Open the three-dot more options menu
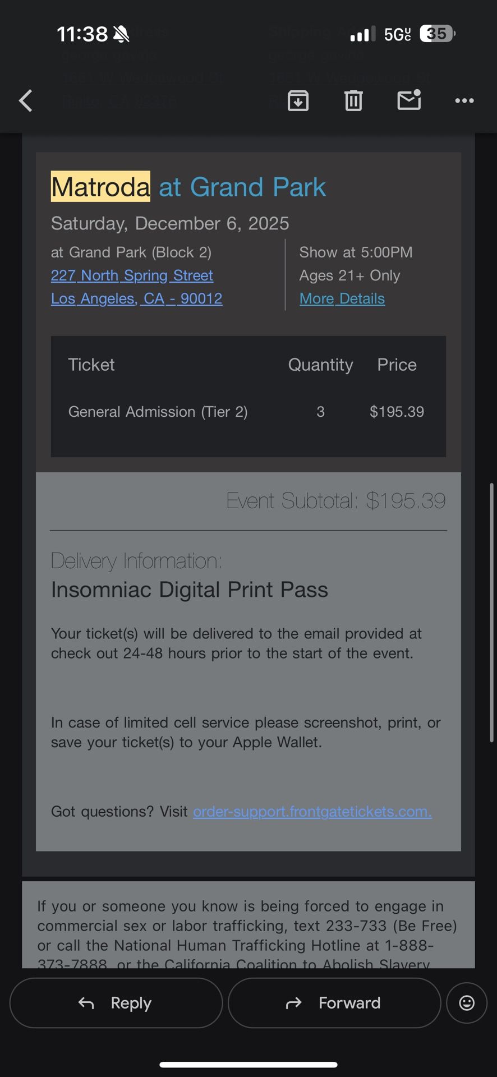Screen dimensions: 497x1077 [x=464, y=101]
